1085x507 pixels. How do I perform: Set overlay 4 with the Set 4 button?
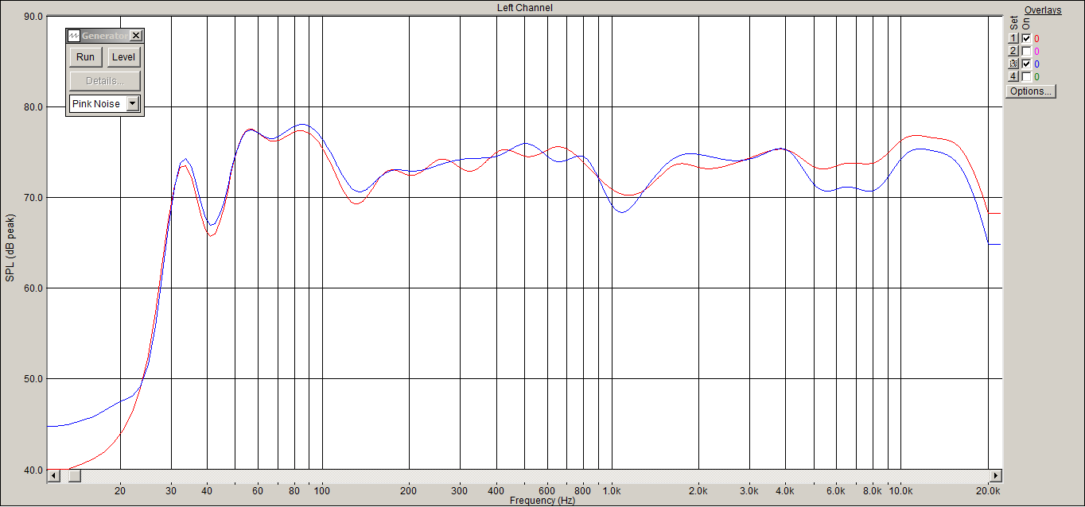1013,76
